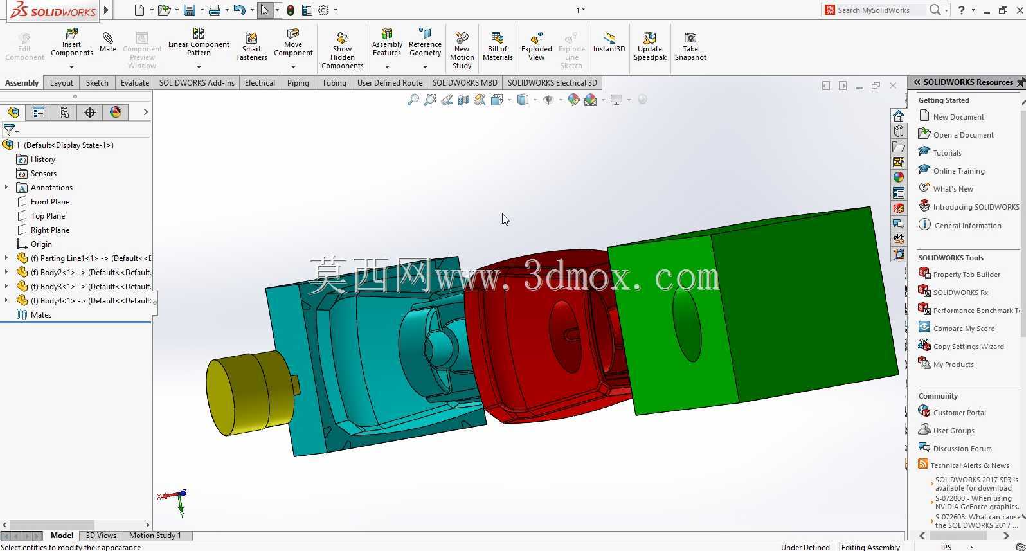Click Reference Geometry tool
The width and height of the screenshot is (1026, 551).
pyautogui.click(x=425, y=42)
